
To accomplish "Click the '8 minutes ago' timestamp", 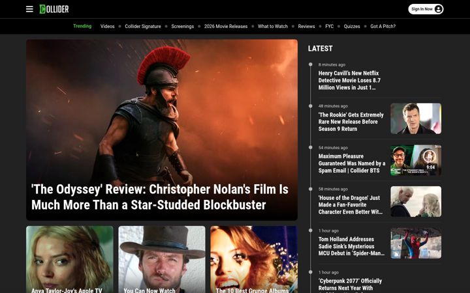I will pyautogui.click(x=332, y=64).
